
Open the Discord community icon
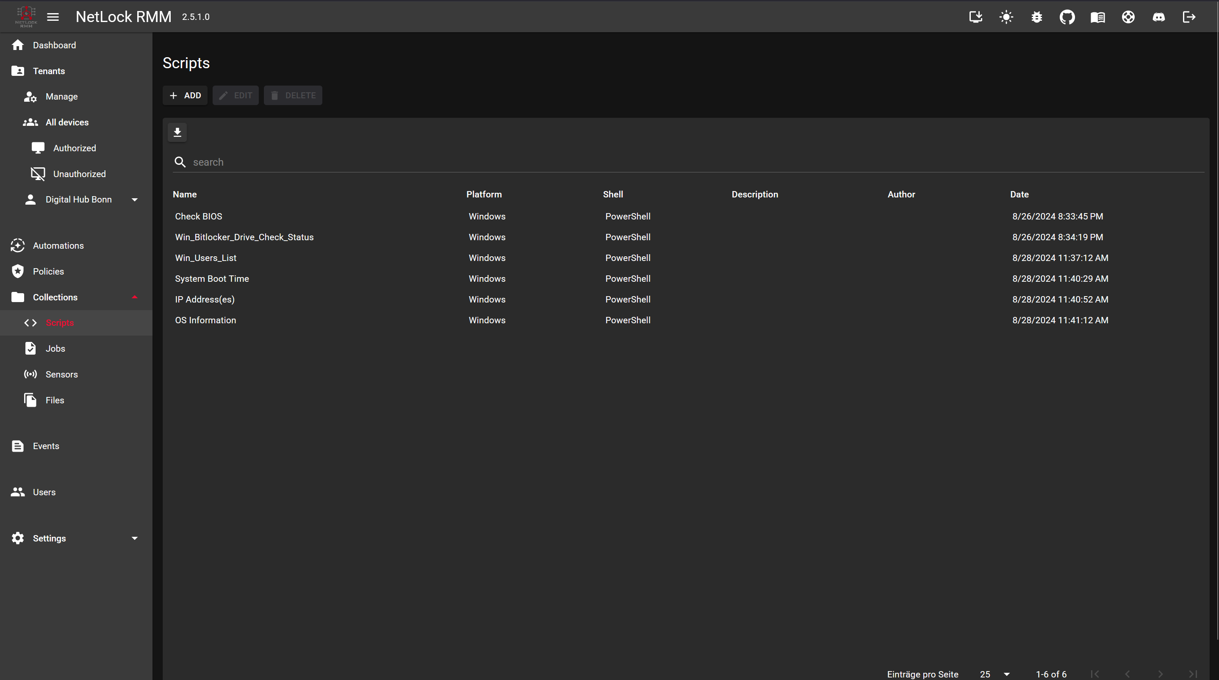point(1159,17)
